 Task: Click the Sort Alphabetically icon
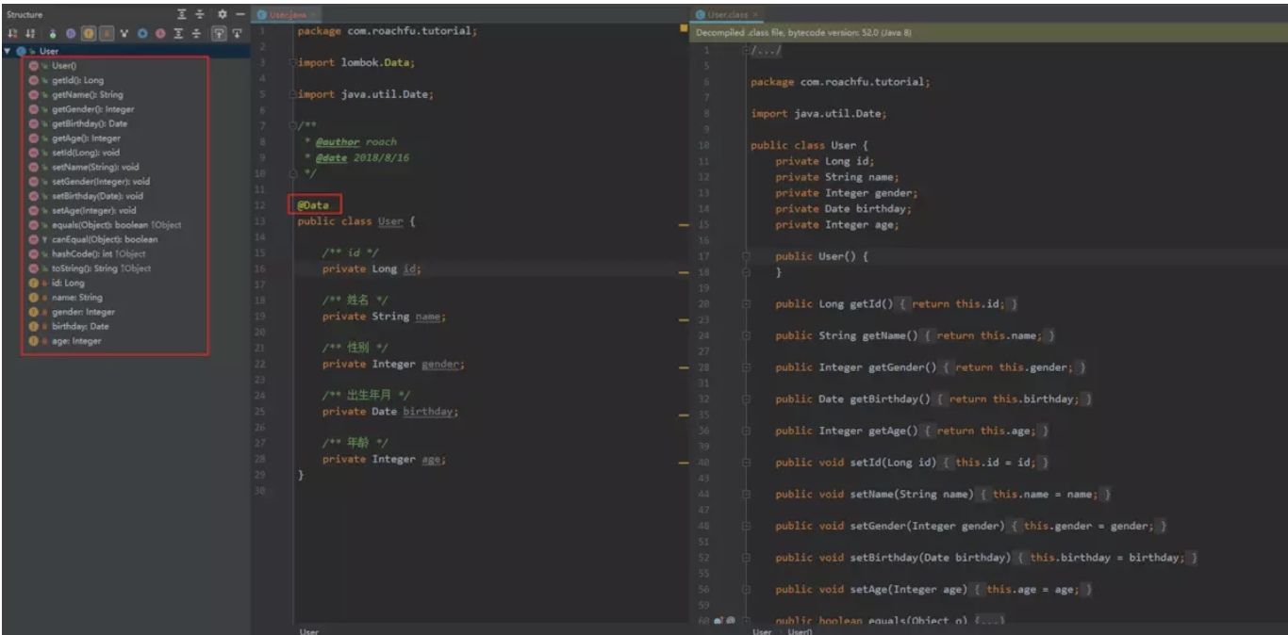pos(30,33)
